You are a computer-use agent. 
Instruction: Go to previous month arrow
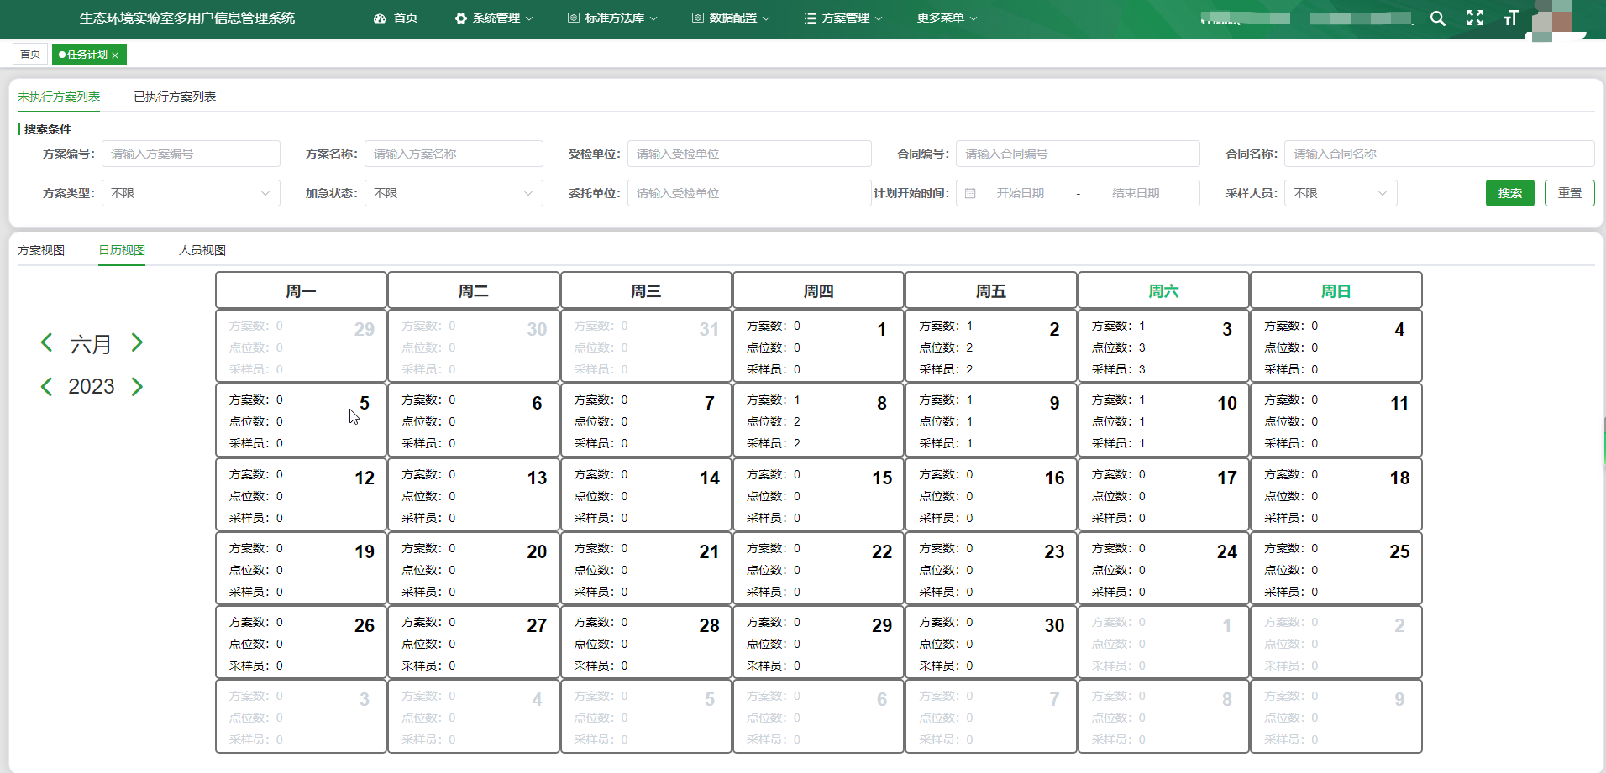(47, 342)
